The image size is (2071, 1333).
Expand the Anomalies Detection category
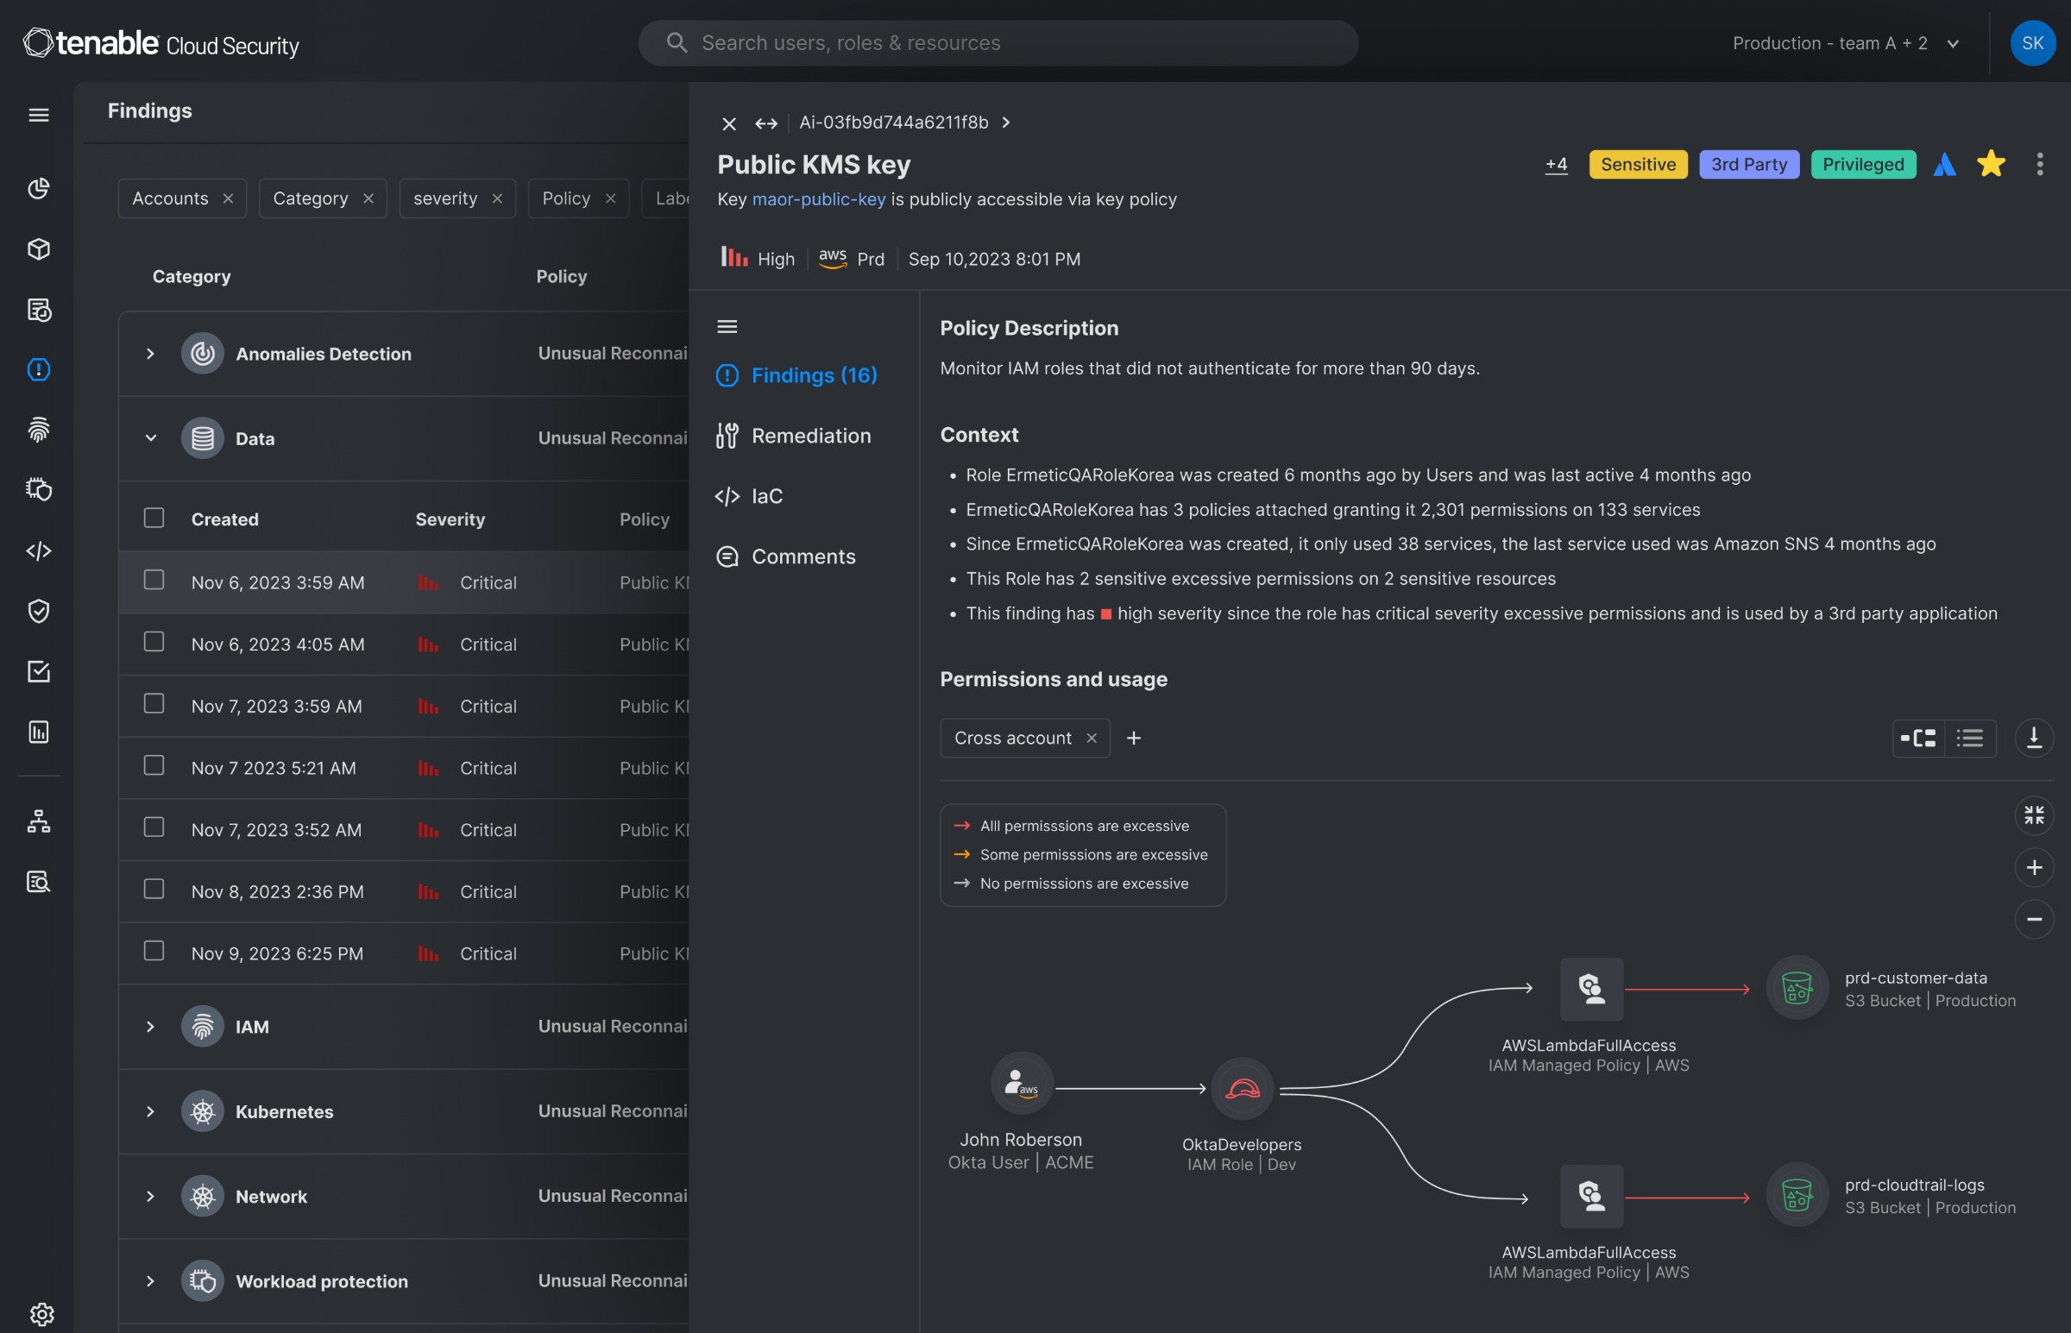click(151, 353)
